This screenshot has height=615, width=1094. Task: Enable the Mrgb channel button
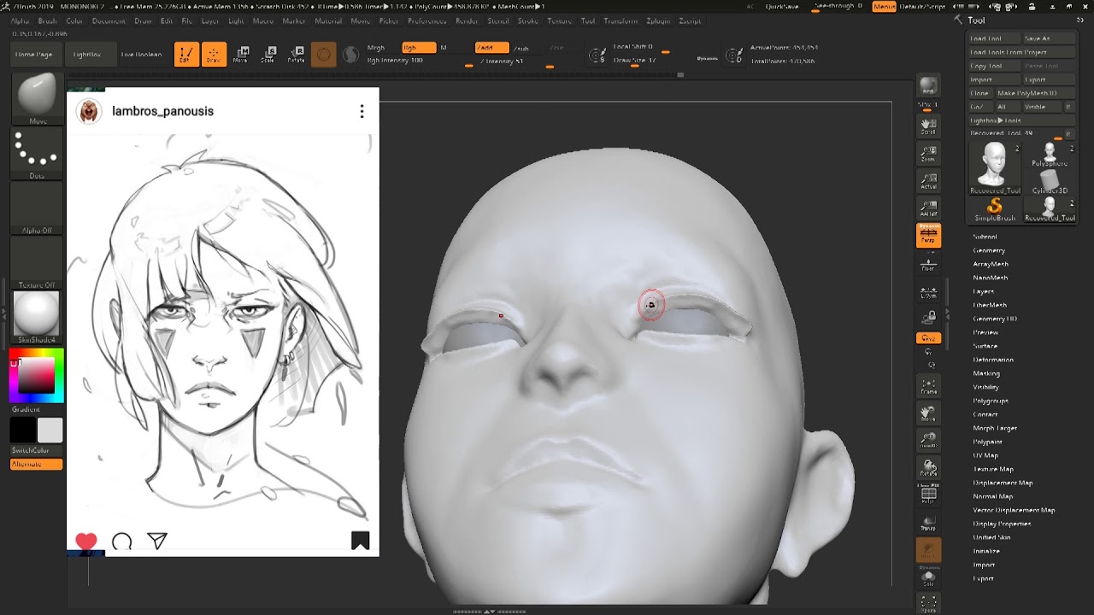pyautogui.click(x=376, y=48)
